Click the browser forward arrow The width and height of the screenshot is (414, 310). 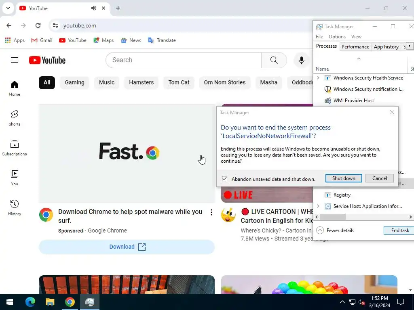(x=23, y=25)
